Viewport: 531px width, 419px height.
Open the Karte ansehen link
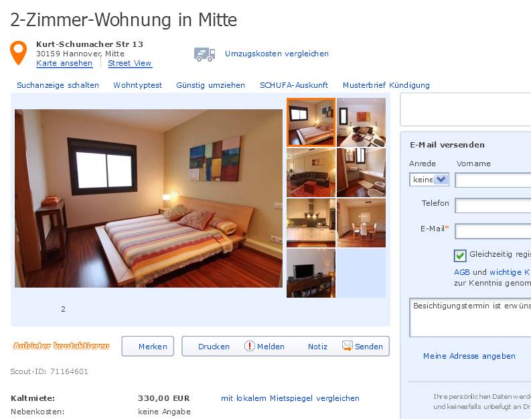(x=64, y=64)
